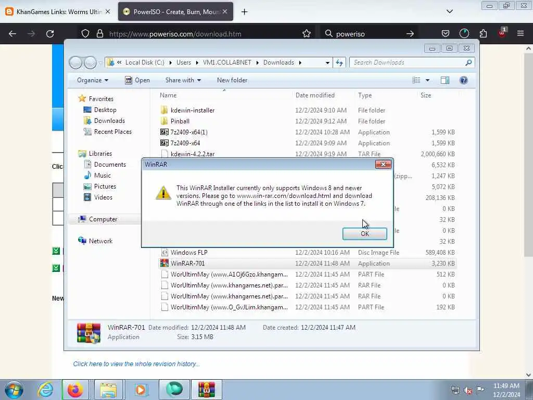The image size is (533, 400).
Task: Click the Firefox address bar URL
Action: [x=175, y=34]
